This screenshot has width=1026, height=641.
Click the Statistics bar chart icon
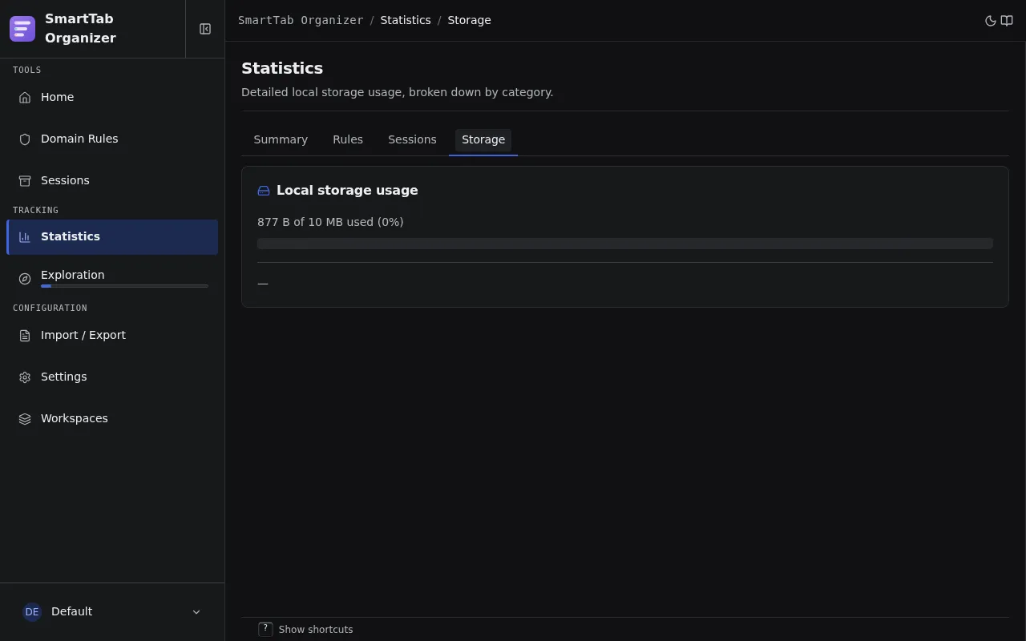point(25,237)
